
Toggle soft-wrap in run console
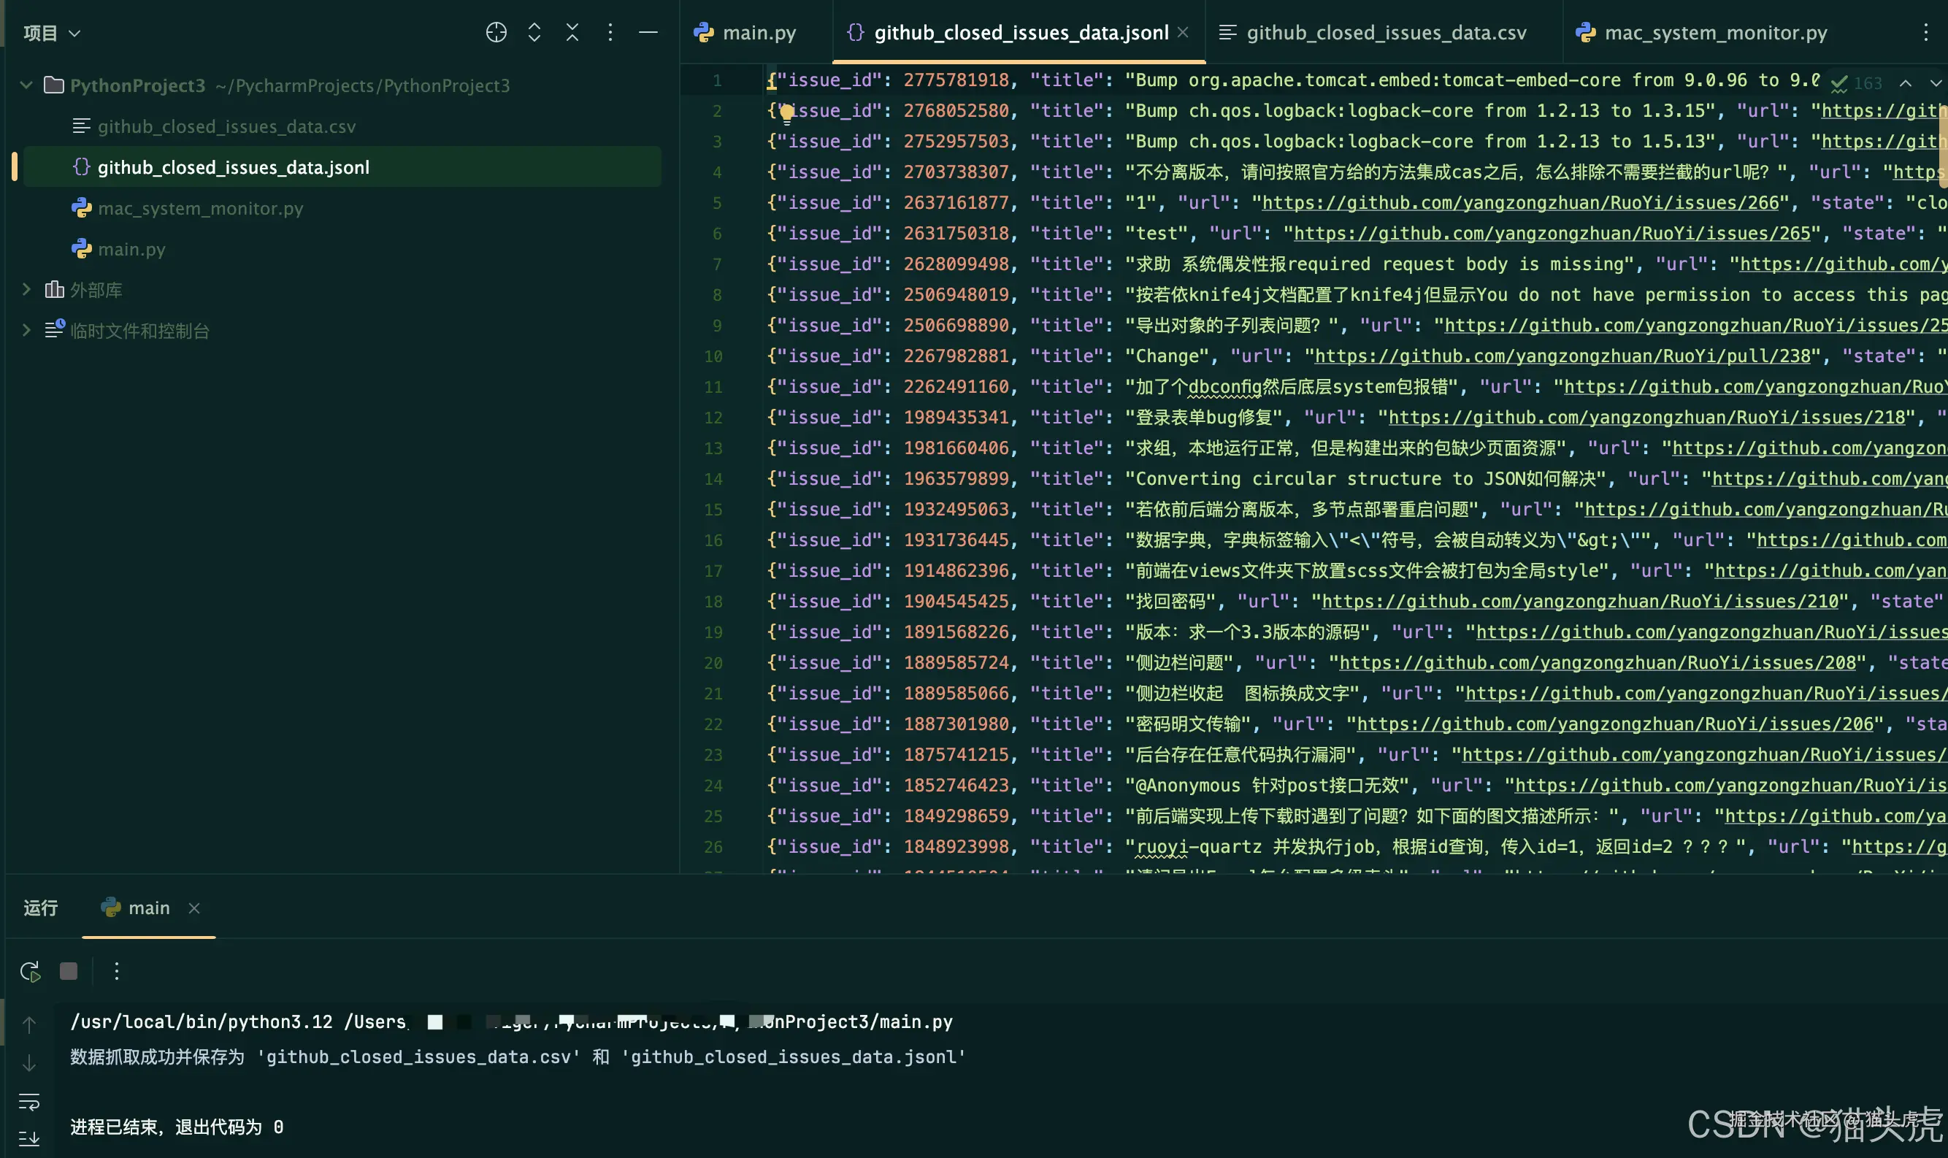click(x=29, y=1102)
